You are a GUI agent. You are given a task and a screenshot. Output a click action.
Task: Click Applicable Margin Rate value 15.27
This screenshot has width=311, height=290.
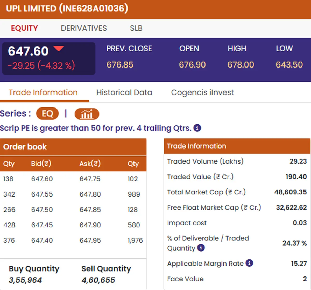coord(299,263)
